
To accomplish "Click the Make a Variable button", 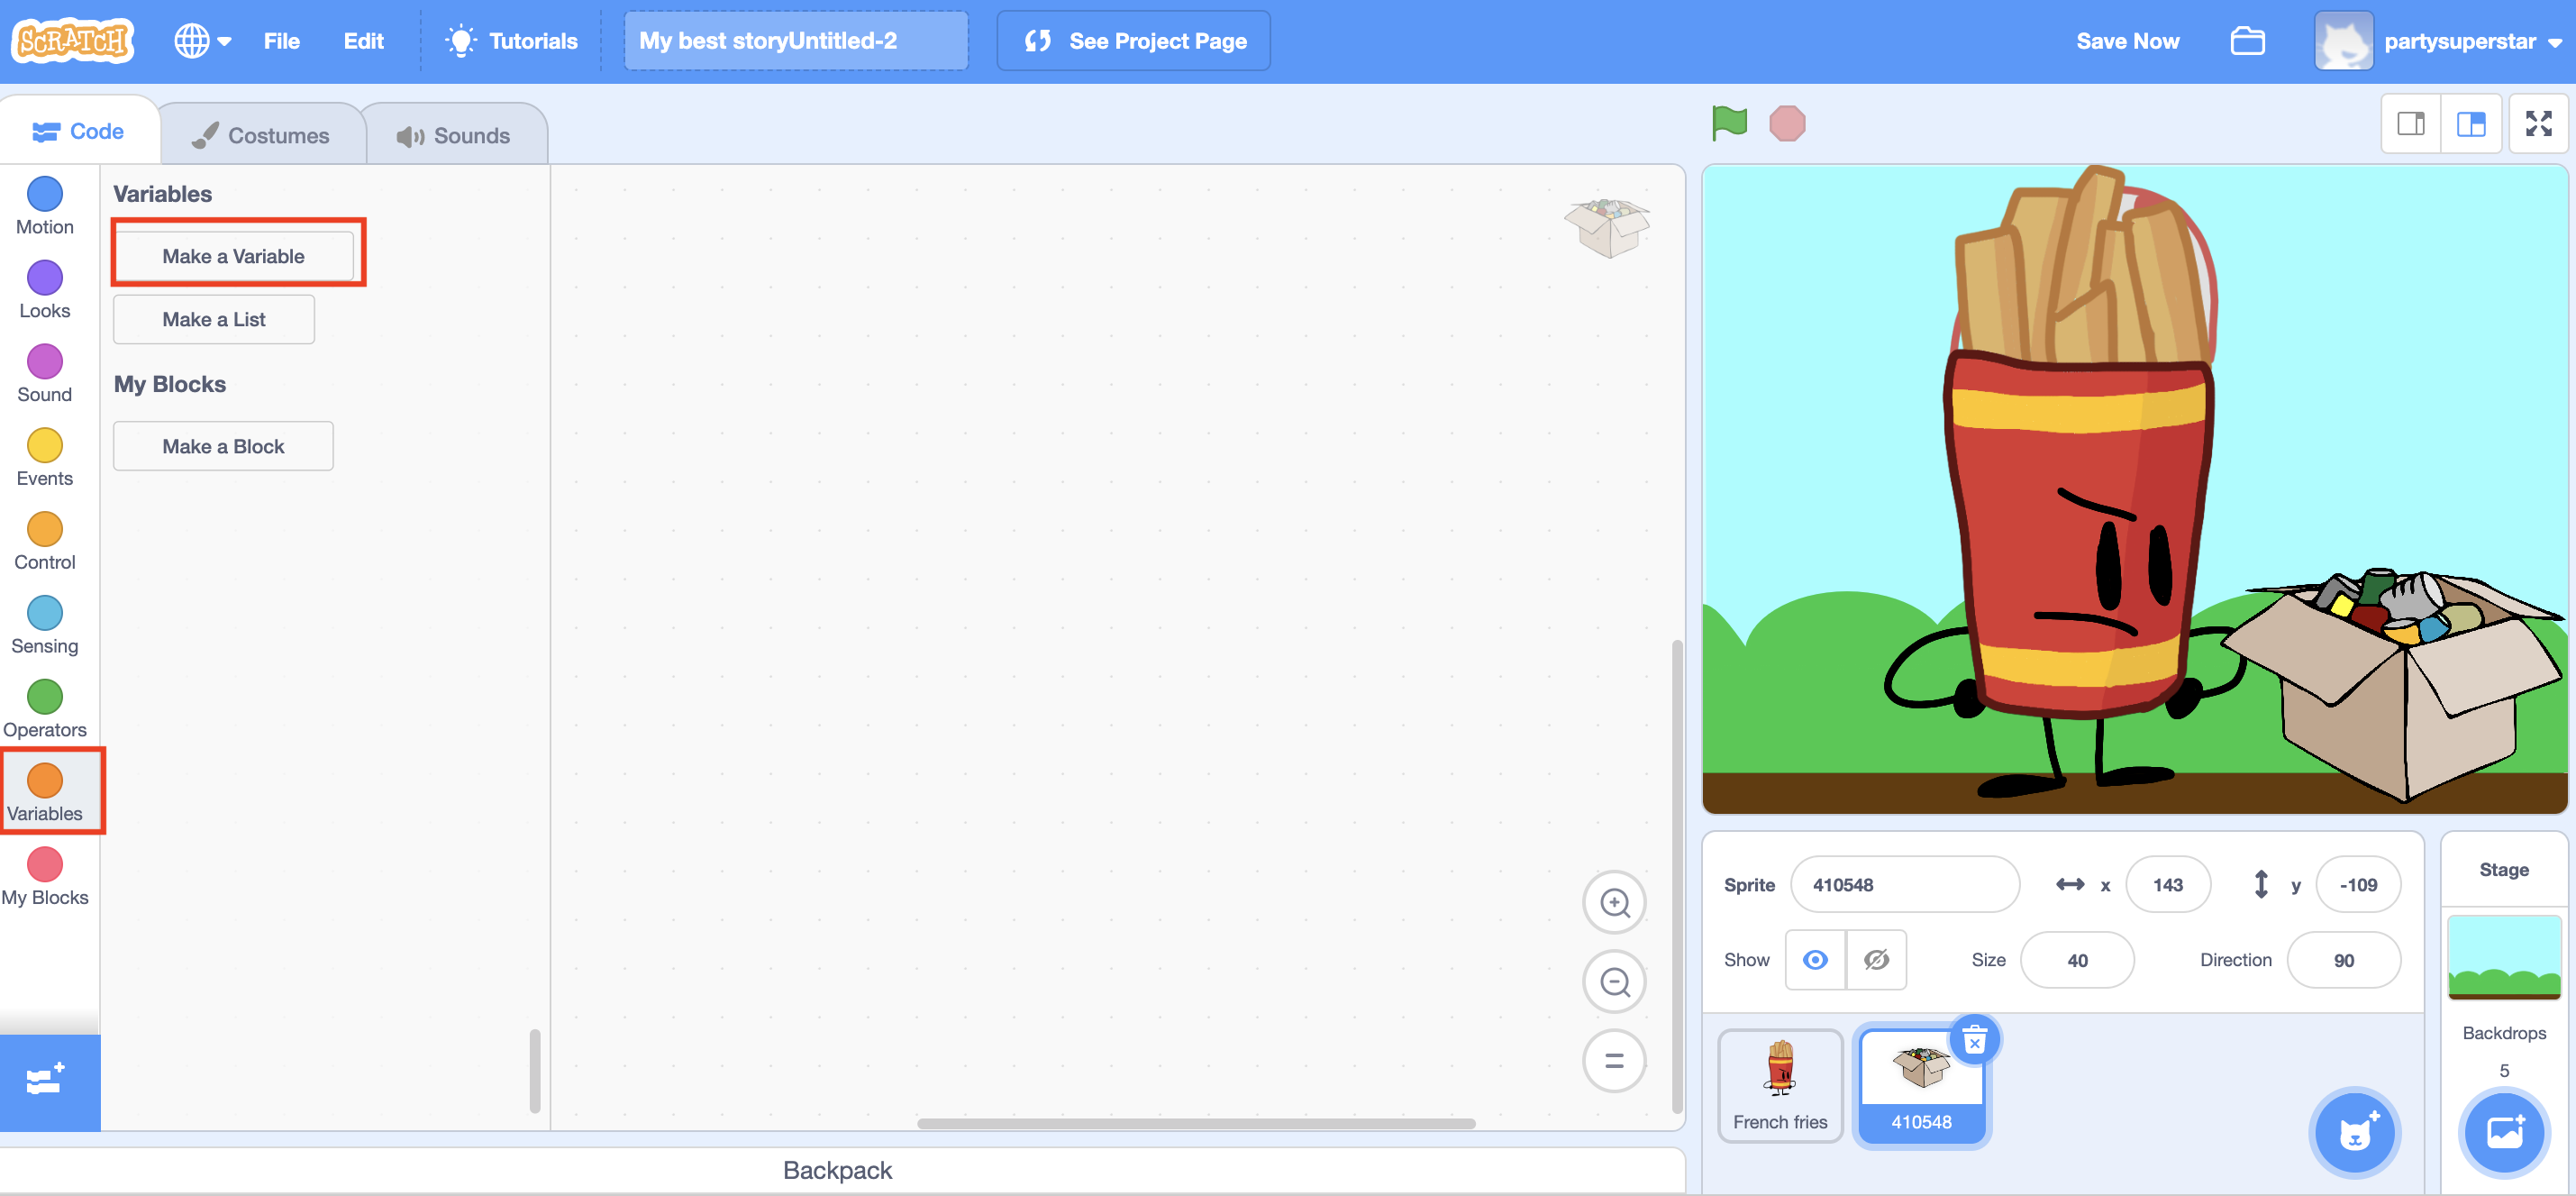I will tap(234, 256).
